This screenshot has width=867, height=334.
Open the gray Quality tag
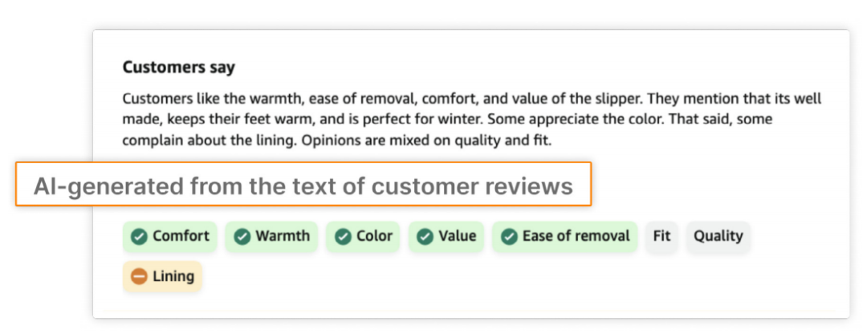[718, 236]
